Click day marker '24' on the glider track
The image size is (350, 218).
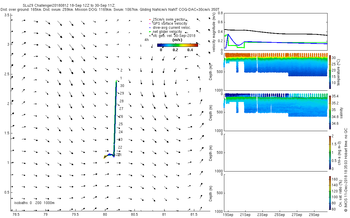tap(120, 132)
